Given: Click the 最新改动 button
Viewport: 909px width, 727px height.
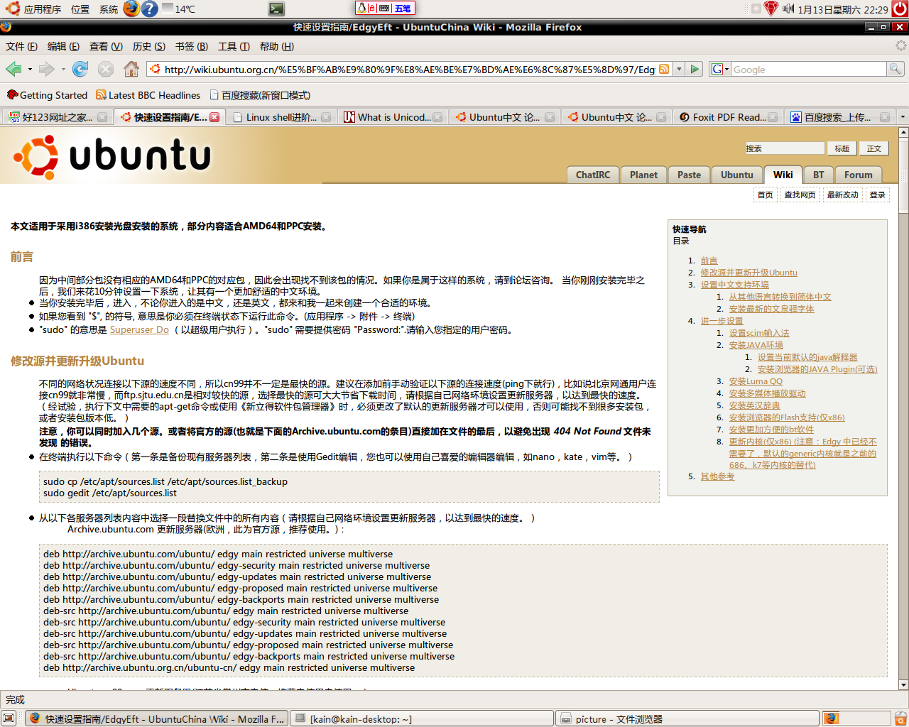Looking at the screenshot, I should (x=842, y=195).
